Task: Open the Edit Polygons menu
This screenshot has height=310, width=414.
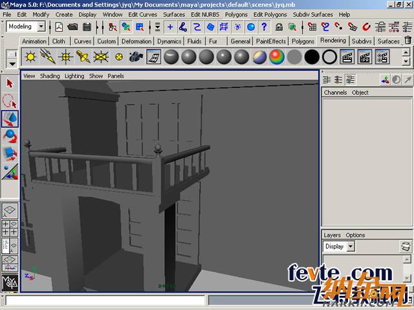Action: 270,14
